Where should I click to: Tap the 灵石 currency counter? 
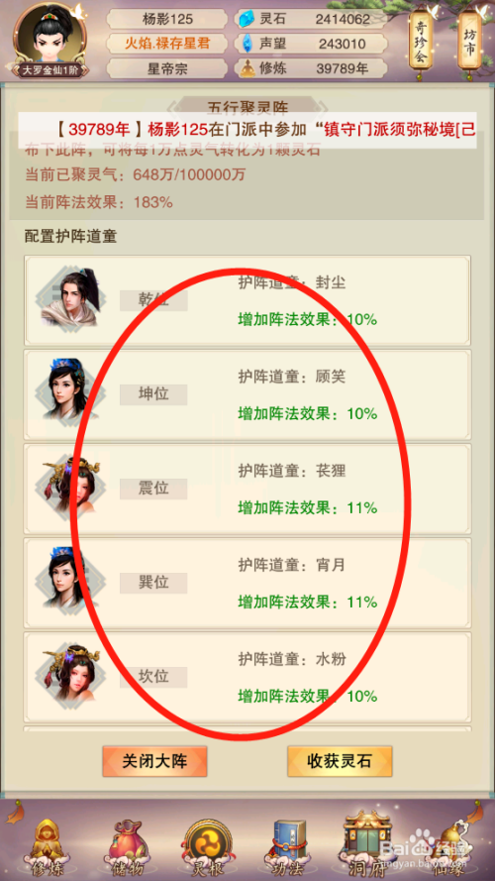coord(310,19)
